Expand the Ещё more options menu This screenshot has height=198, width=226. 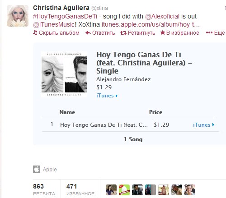point(215,32)
